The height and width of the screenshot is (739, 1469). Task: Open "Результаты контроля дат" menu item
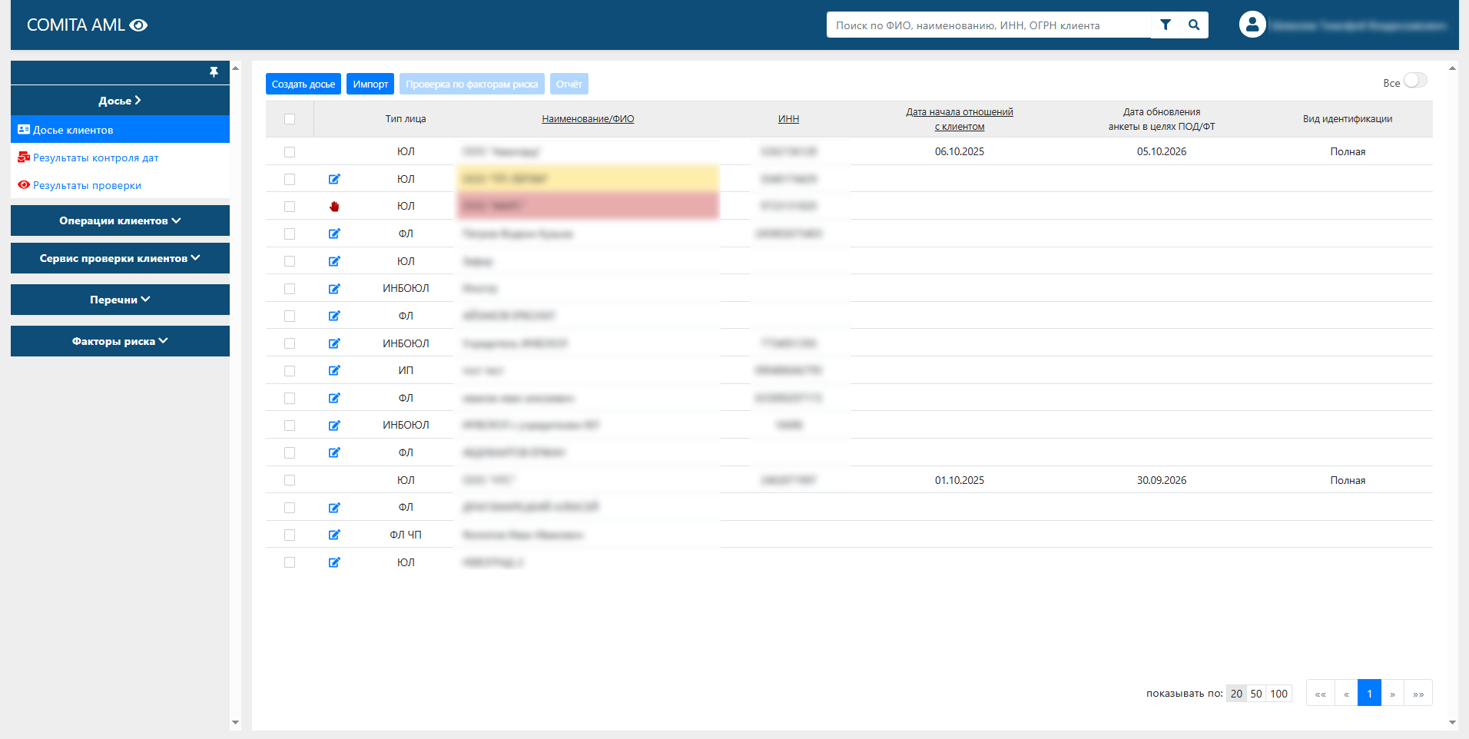click(95, 157)
